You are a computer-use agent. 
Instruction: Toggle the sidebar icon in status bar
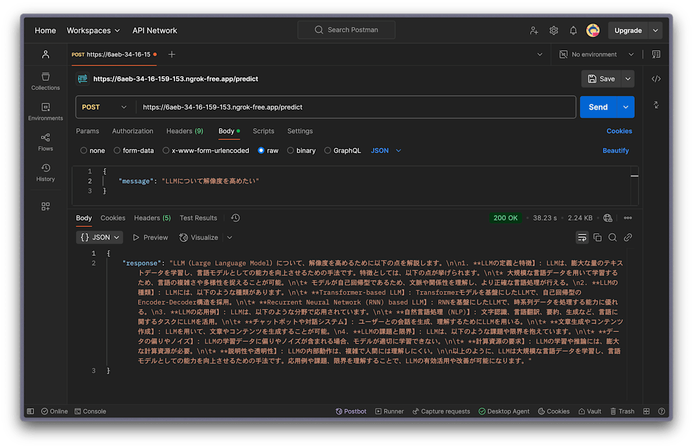coord(30,412)
